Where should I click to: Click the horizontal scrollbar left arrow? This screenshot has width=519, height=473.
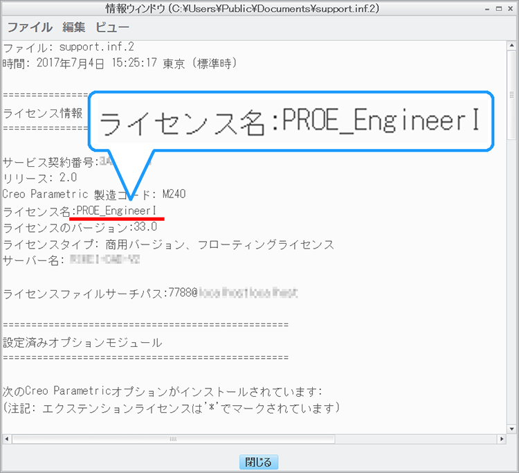point(8,438)
